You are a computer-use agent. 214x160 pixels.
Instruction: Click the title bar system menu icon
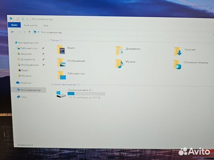coord(11,19)
